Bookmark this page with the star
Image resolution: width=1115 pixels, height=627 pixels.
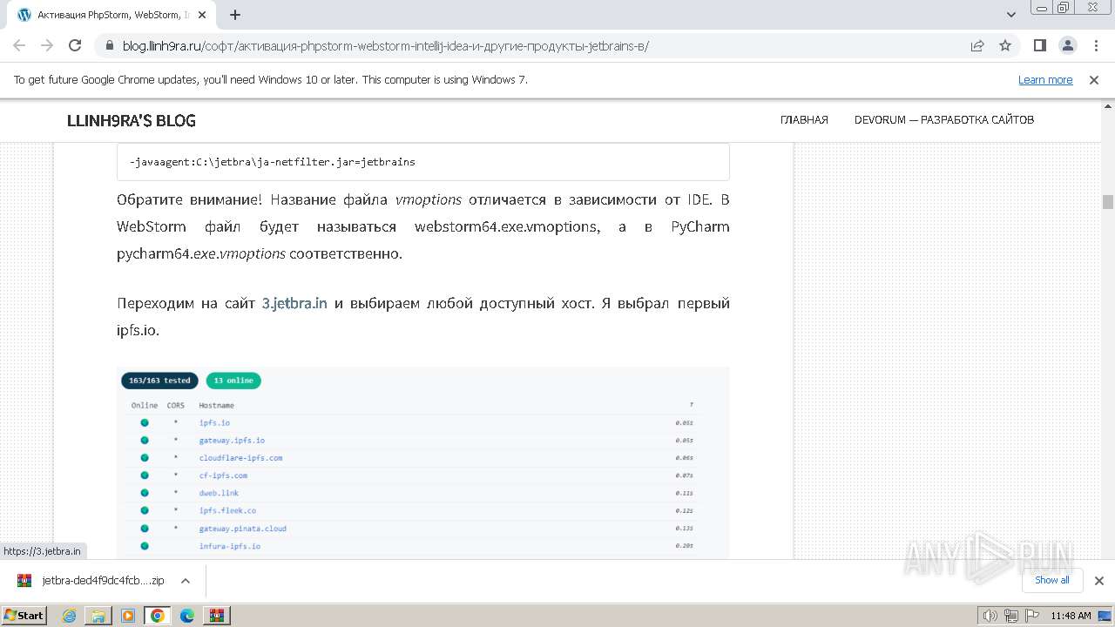click(1005, 45)
